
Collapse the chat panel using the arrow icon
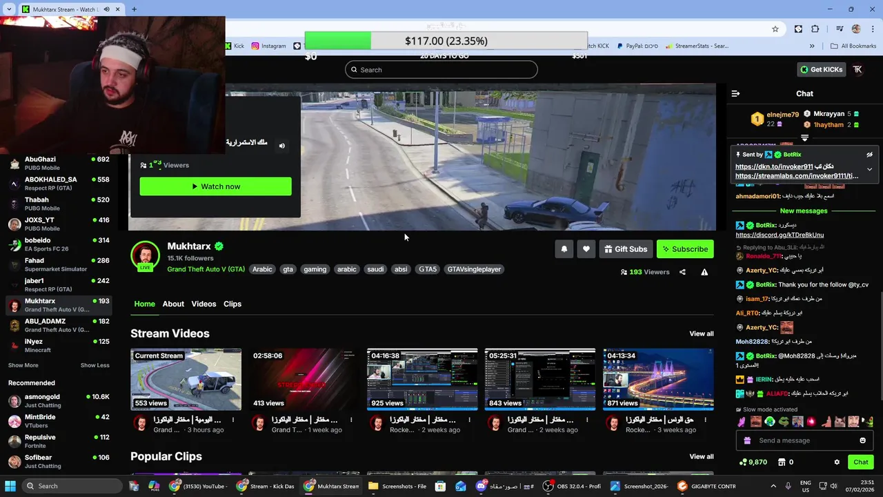(735, 93)
